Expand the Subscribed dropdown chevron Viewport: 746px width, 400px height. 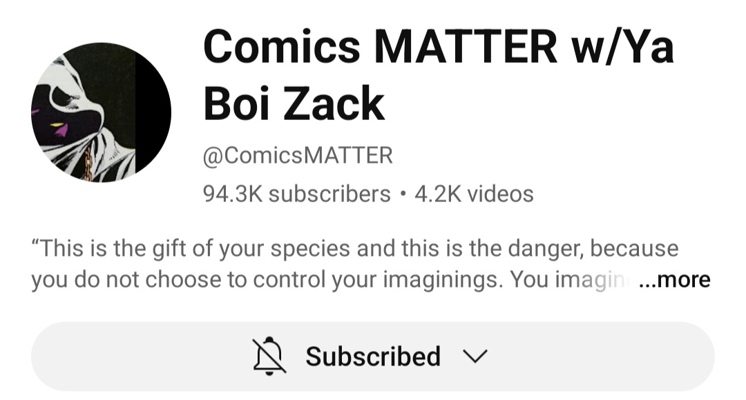(475, 357)
